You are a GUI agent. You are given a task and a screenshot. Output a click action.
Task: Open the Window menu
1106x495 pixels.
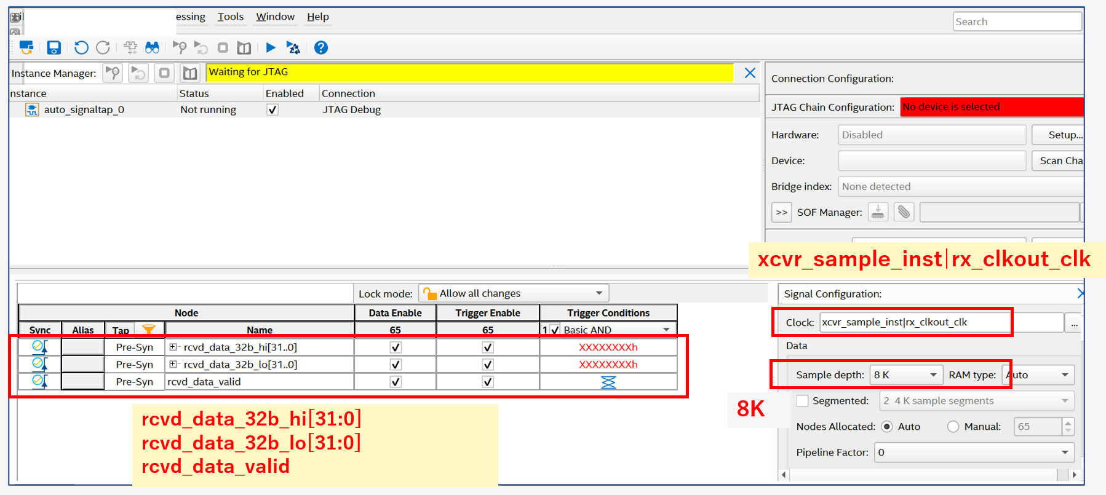coord(275,17)
